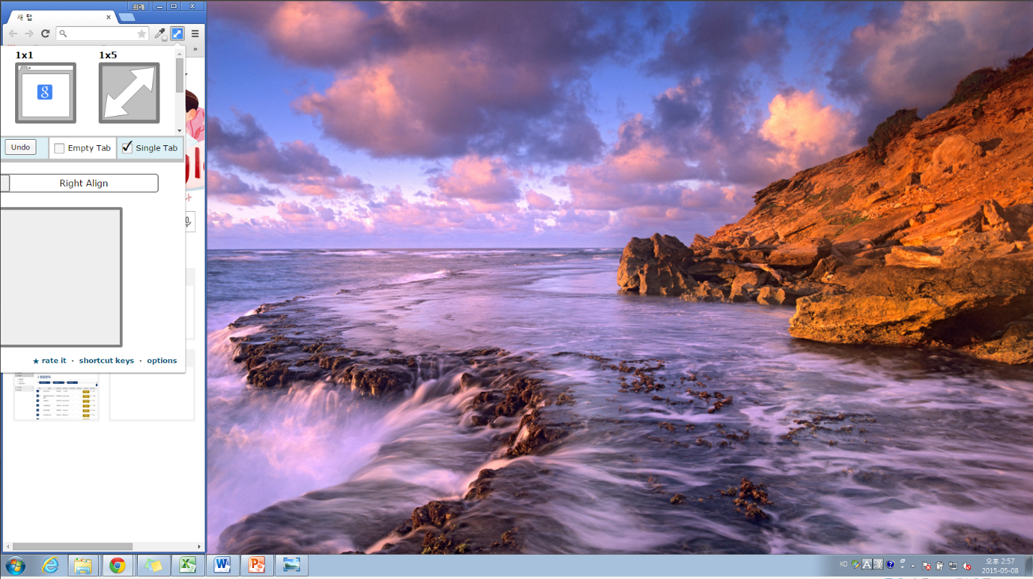1033x579 pixels.
Task: Uncheck the Single Tab checkbox
Action: coord(127,147)
